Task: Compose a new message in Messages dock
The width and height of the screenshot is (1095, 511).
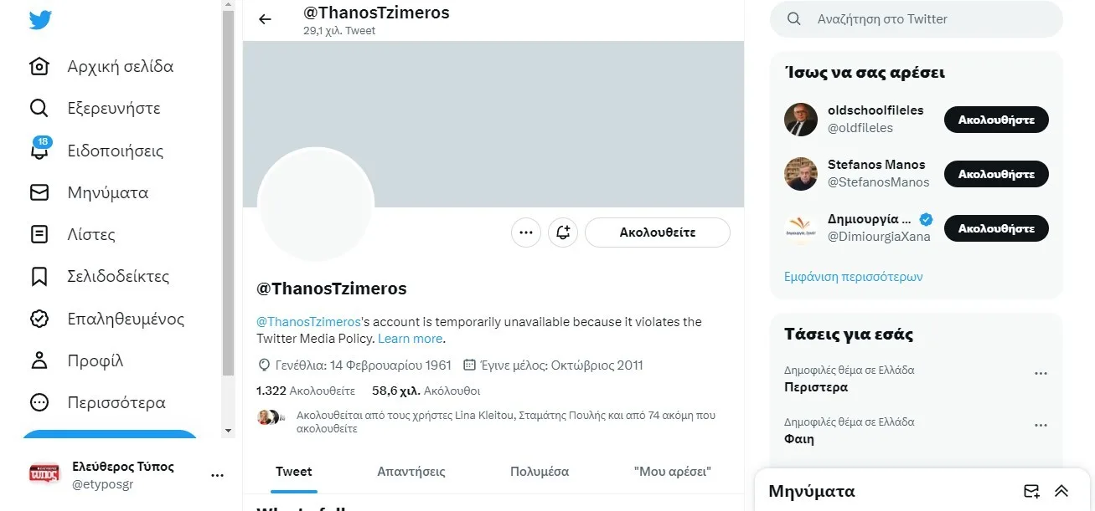Action: coord(1031,491)
